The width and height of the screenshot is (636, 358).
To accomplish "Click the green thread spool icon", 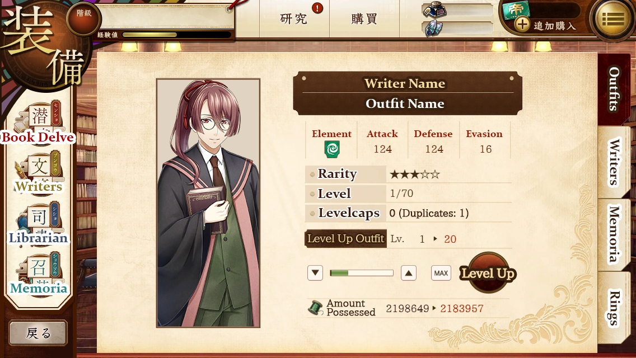I will 315,308.
